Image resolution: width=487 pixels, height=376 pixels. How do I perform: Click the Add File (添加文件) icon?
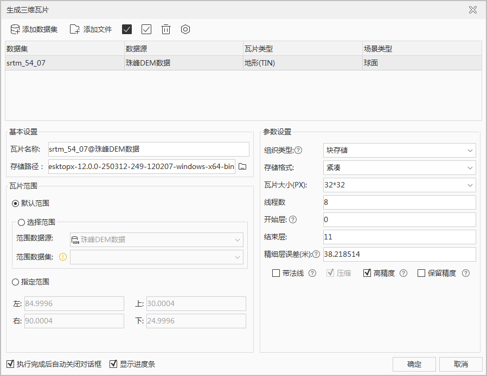click(75, 29)
